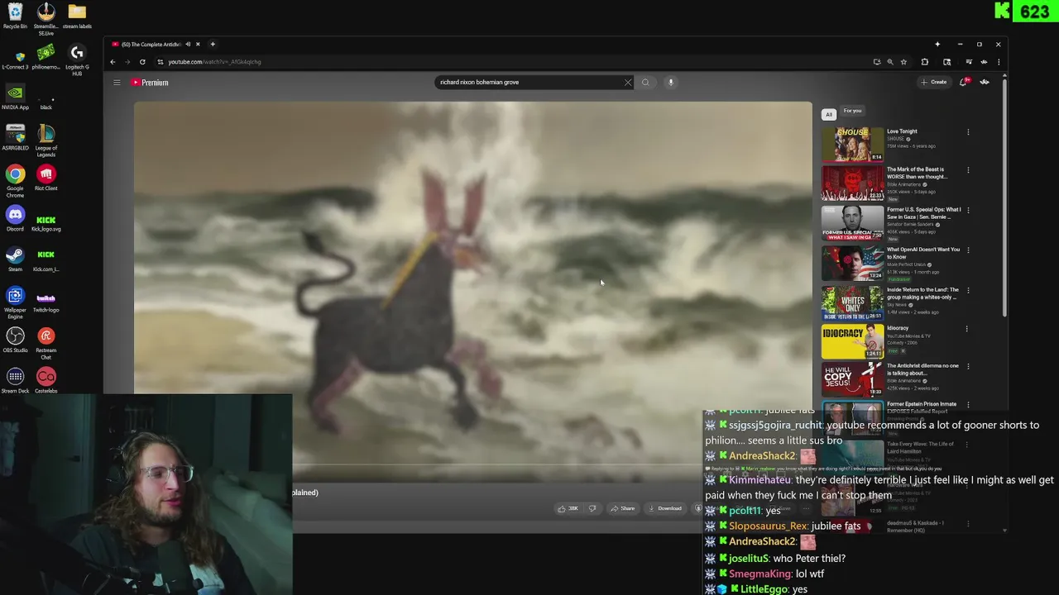Select the All filter chip
Viewport: 1059px width, 595px height.
829,114
